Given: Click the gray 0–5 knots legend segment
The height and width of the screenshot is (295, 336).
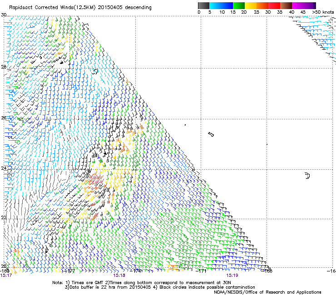Looking at the screenshot, I should pos(203,5).
